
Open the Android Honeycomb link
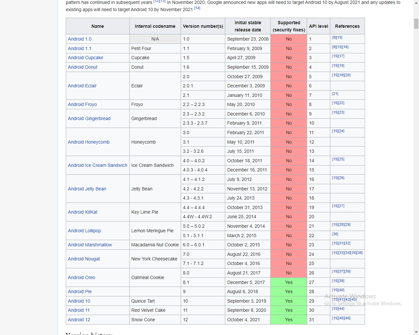tap(89, 142)
